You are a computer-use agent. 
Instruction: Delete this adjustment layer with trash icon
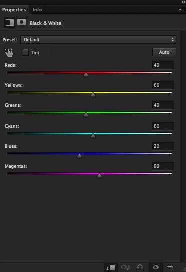(x=170, y=267)
